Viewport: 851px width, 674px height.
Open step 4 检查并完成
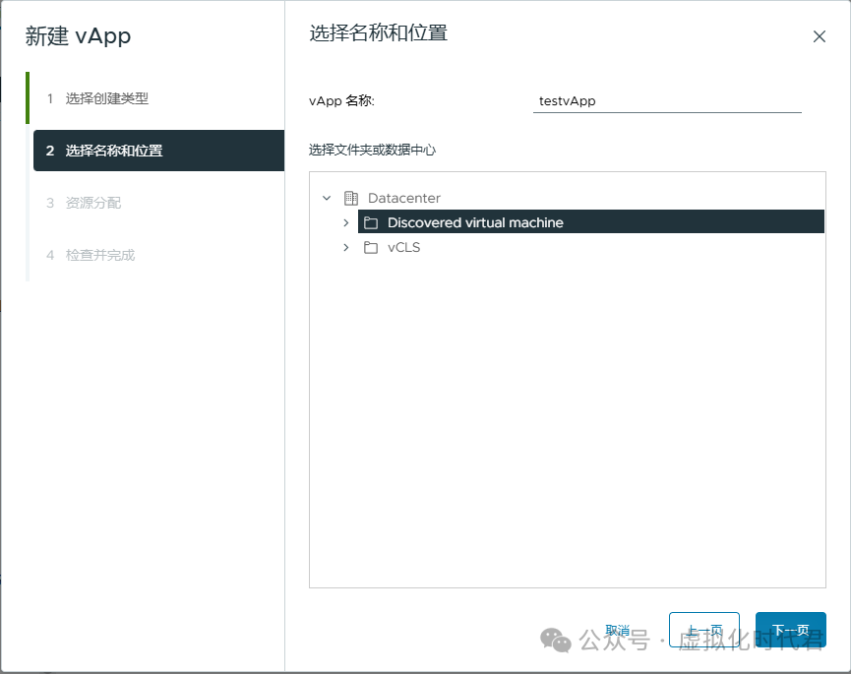point(91,255)
